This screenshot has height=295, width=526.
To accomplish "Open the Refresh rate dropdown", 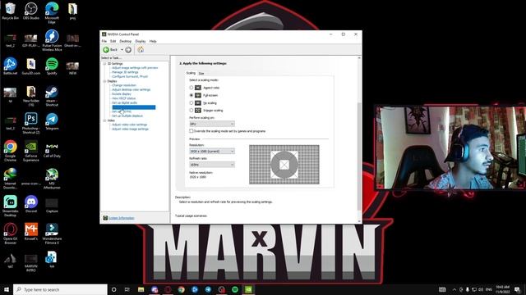I will [x=212, y=165].
